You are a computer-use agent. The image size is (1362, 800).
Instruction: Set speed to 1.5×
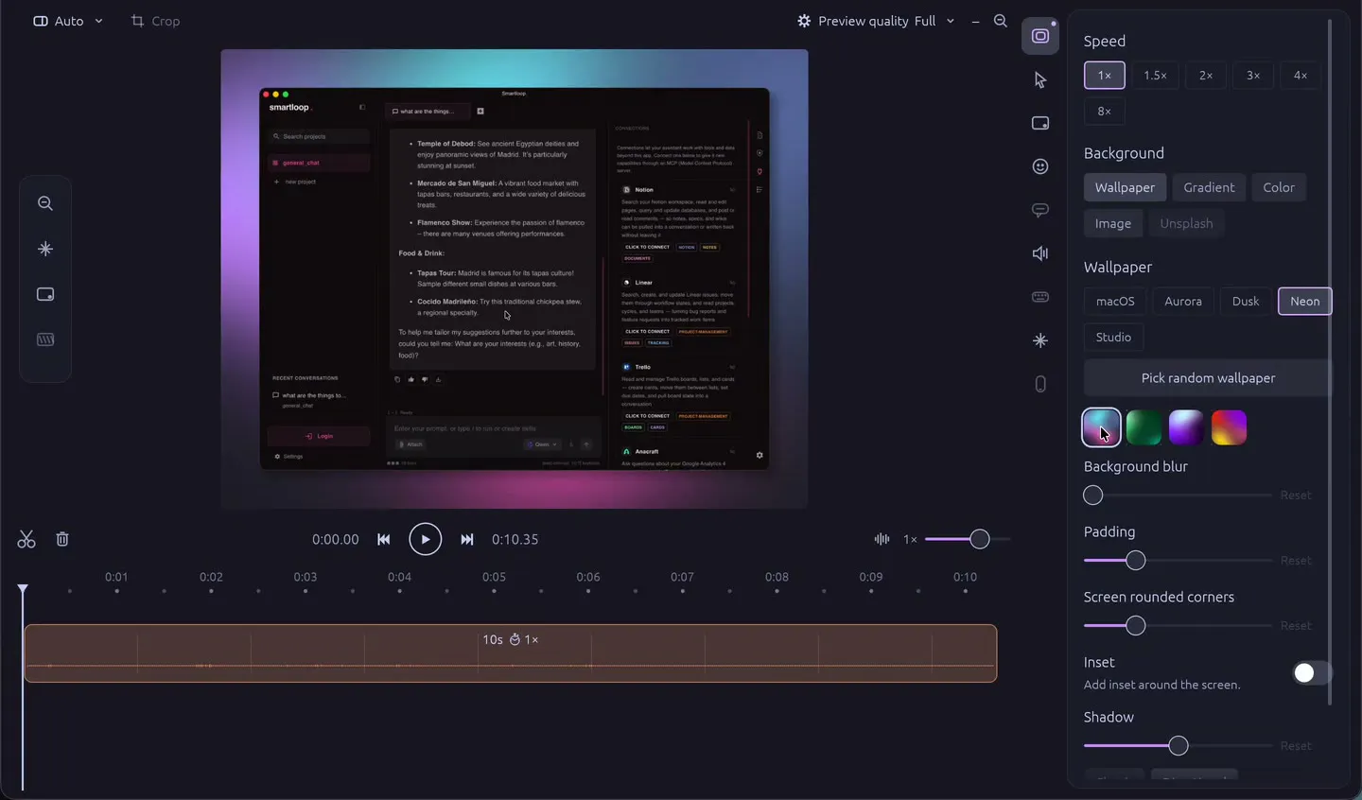[x=1155, y=75]
